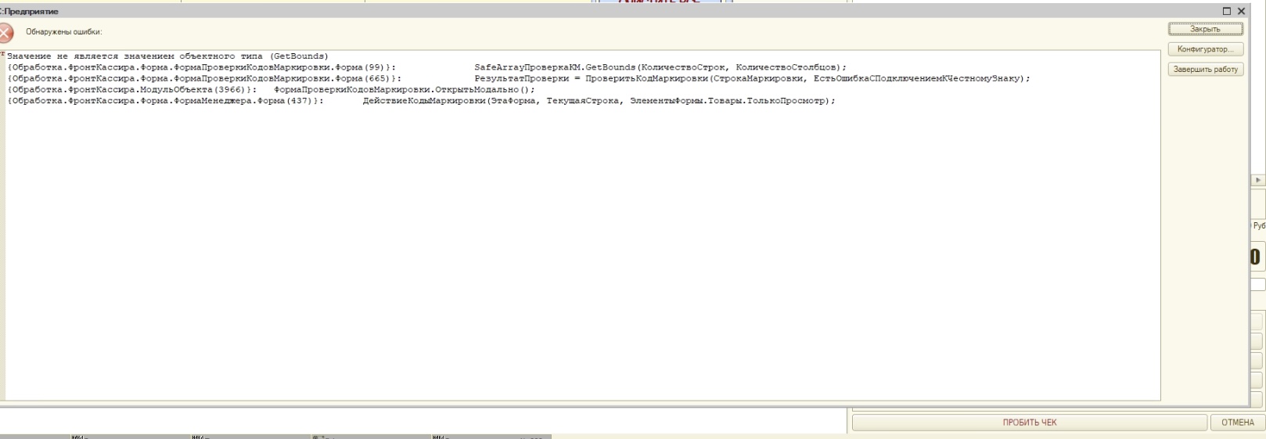Click Завершить работу button
Screen dimensions: 1266x439
click(1205, 70)
